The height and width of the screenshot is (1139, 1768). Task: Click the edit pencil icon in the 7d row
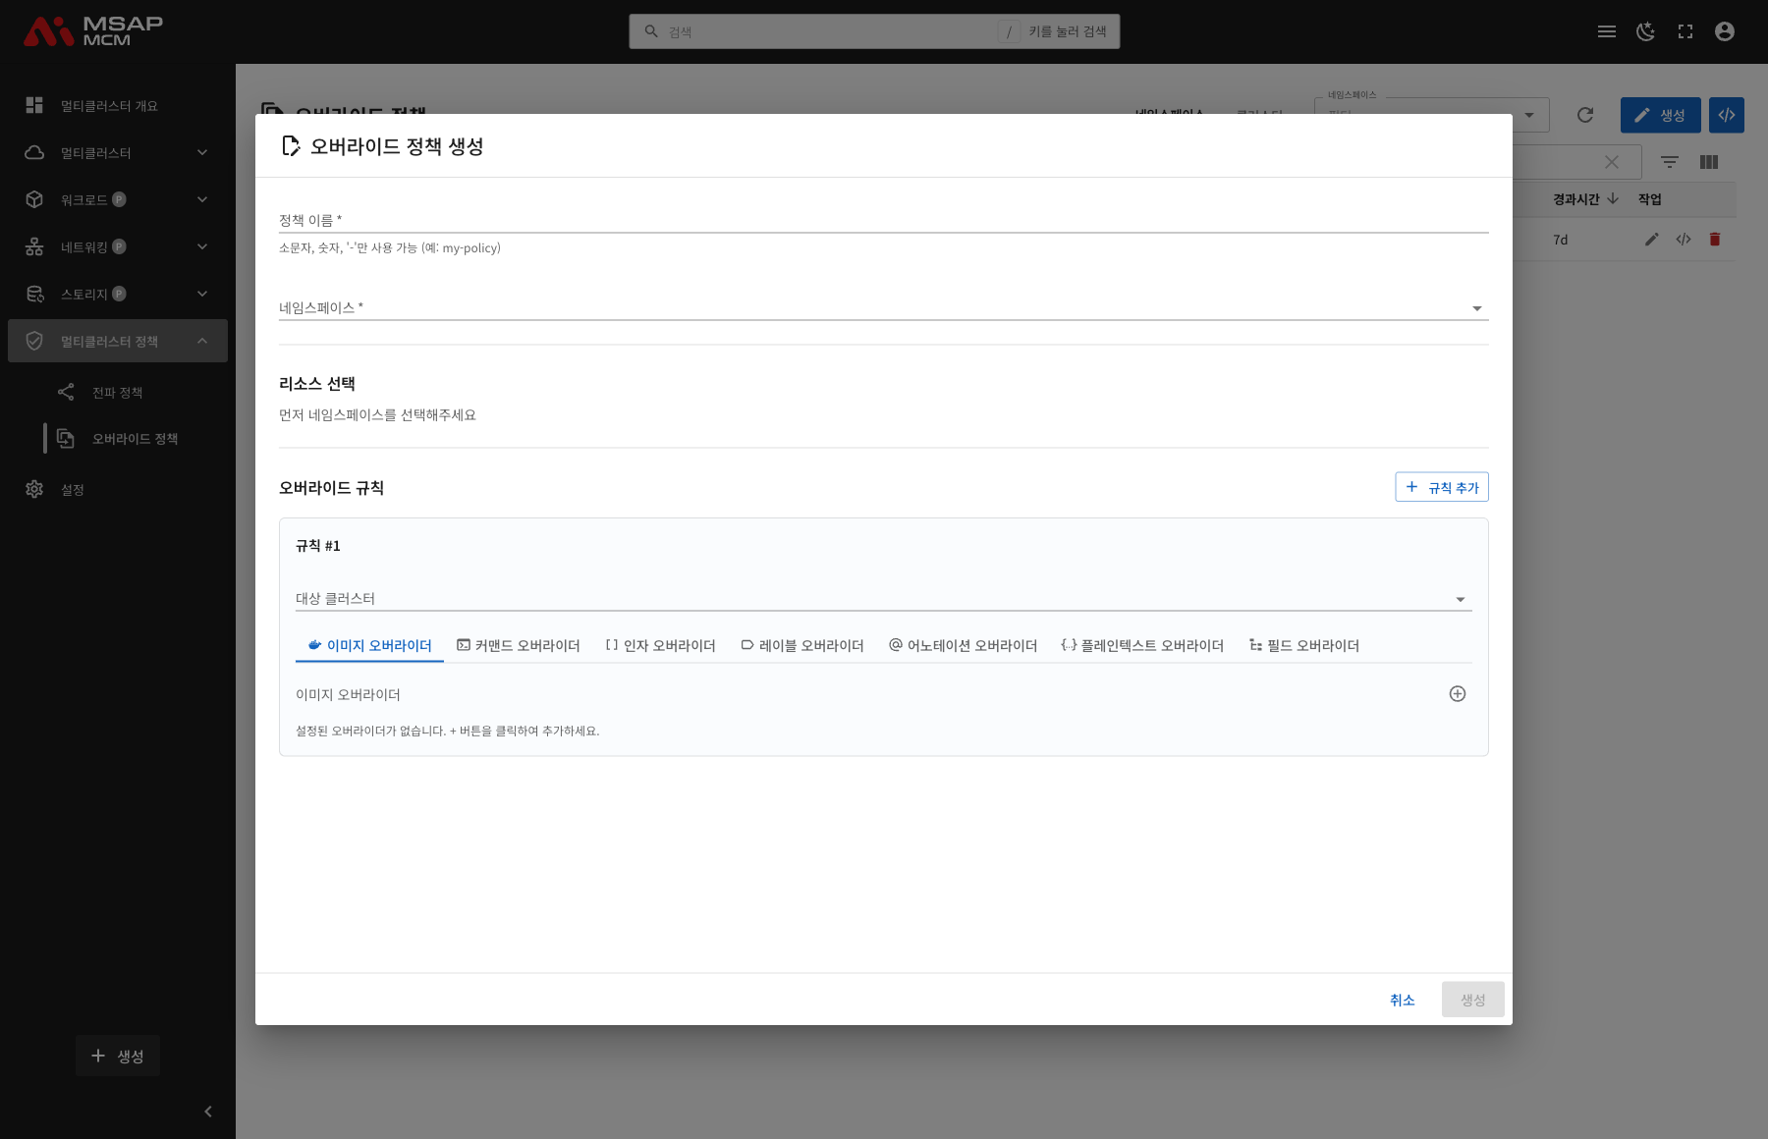(1652, 240)
